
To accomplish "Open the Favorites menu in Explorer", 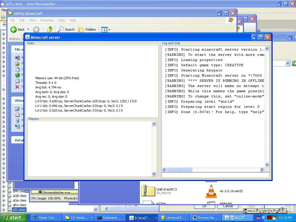I will tap(47, 20).
